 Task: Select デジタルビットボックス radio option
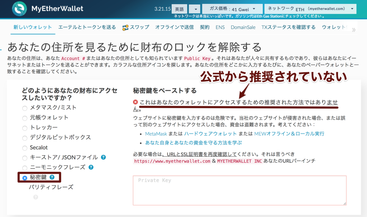25,138
